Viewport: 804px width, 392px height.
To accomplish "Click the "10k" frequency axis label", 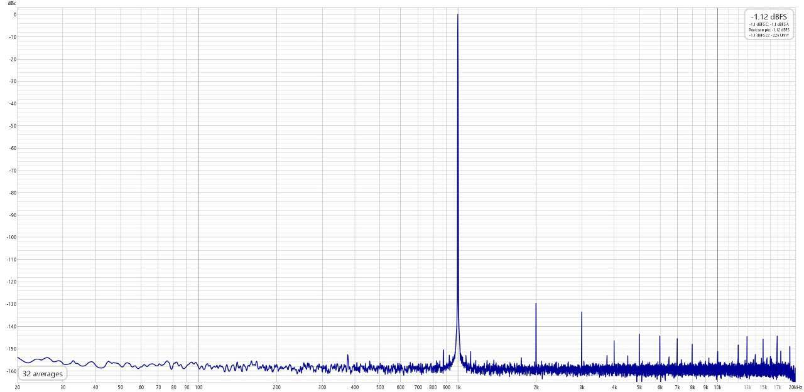I will pyautogui.click(x=717, y=387).
